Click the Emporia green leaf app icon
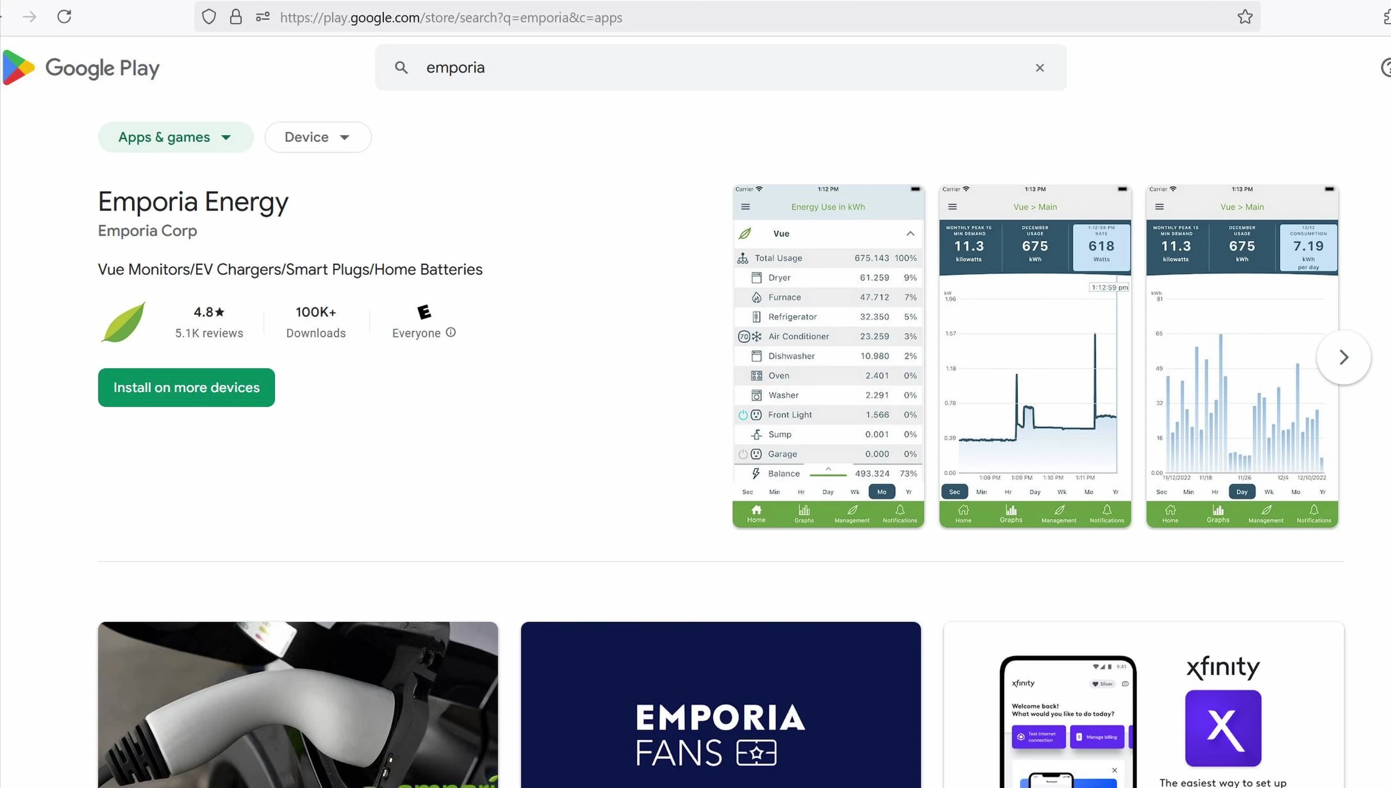Screen dimensions: 1391x788 [x=124, y=323]
